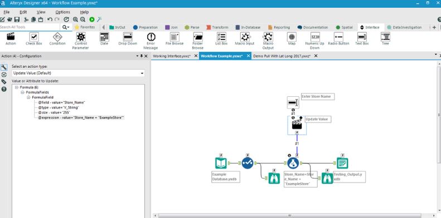The image size is (441, 218).
Task: Click the Browse node below Select tool
Action: [x=274, y=178]
